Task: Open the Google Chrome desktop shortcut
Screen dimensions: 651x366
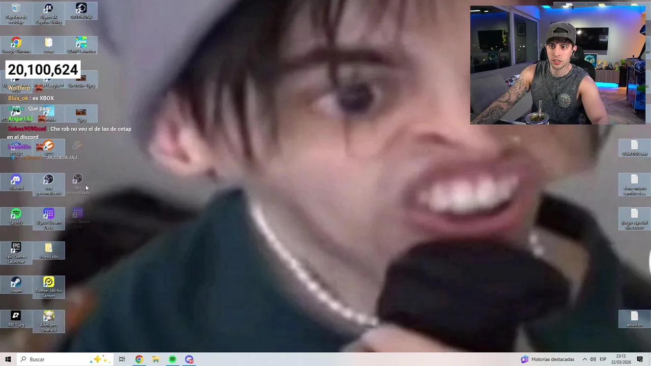Action: pyautogui.click(x=16, y=45)
